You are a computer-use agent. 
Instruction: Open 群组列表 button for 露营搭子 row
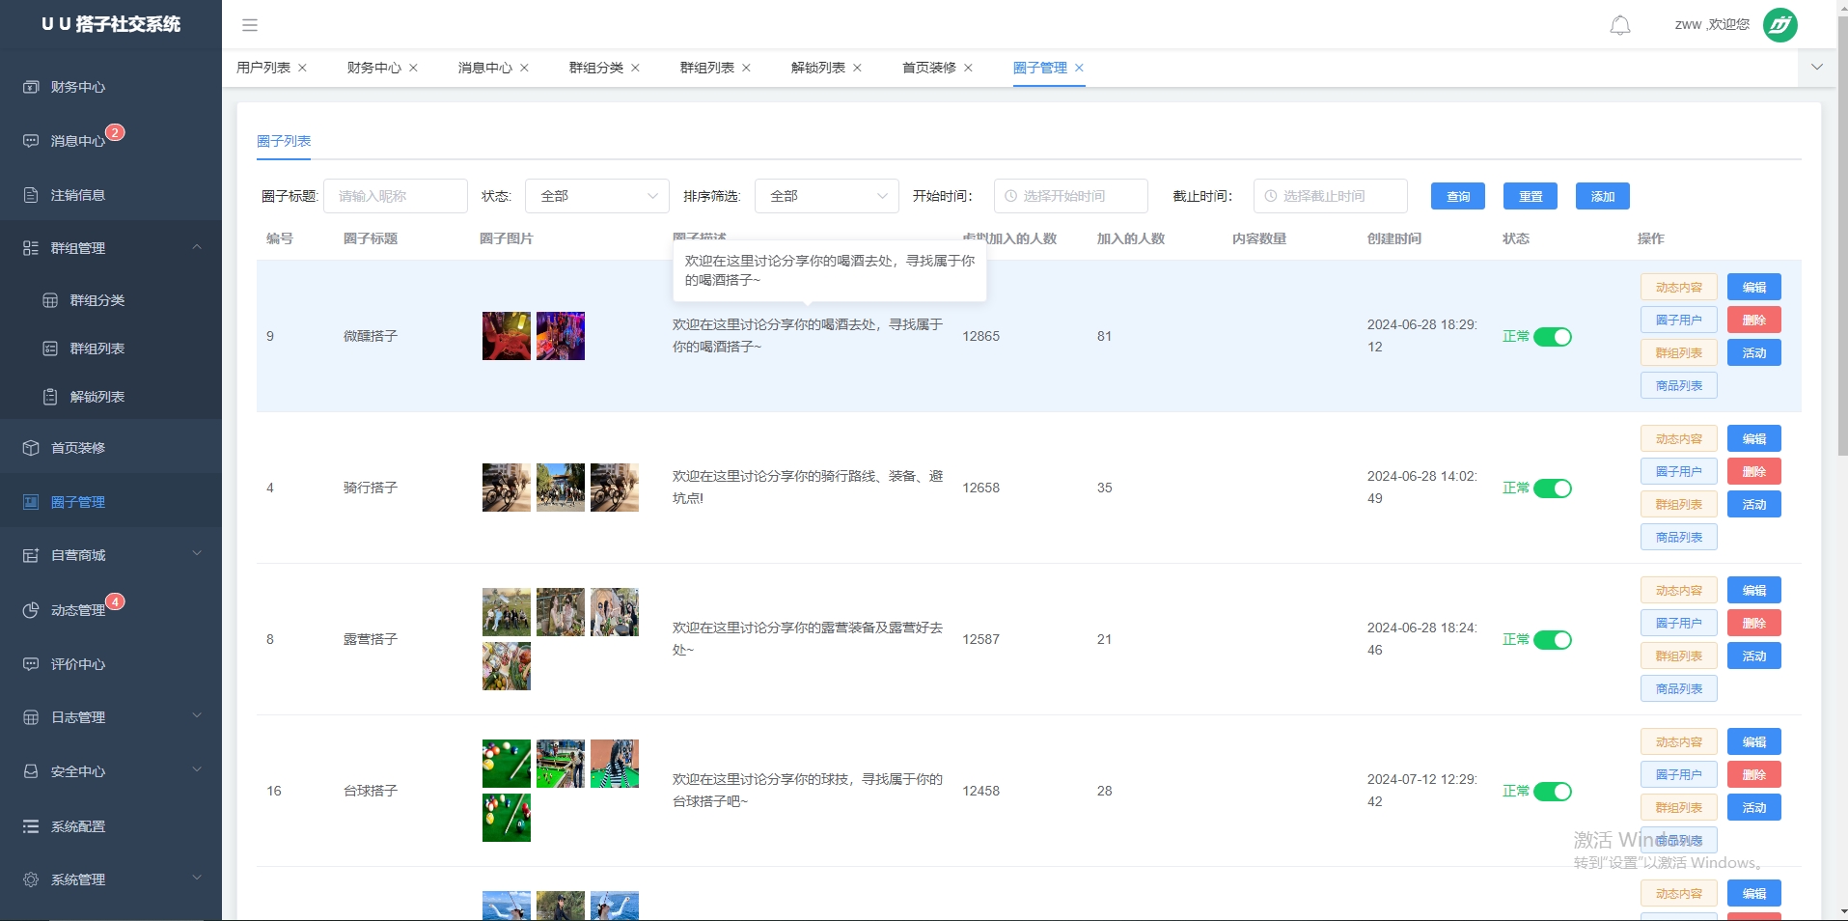coord(1679,656)
